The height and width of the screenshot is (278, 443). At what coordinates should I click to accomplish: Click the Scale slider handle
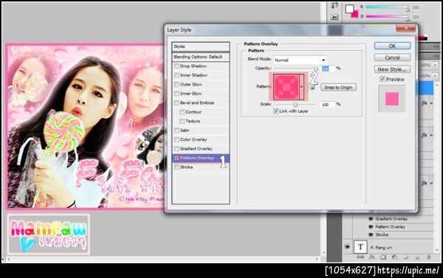295,105
